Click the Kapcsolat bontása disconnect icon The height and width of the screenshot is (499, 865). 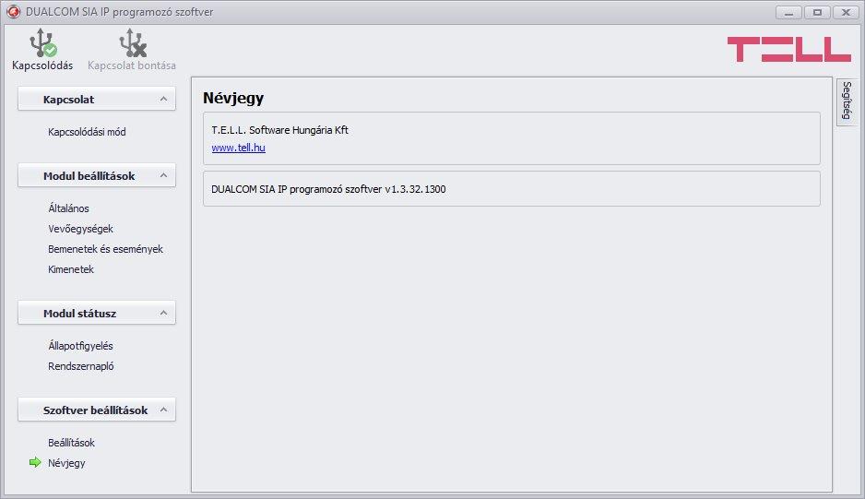tap(133, 43)
